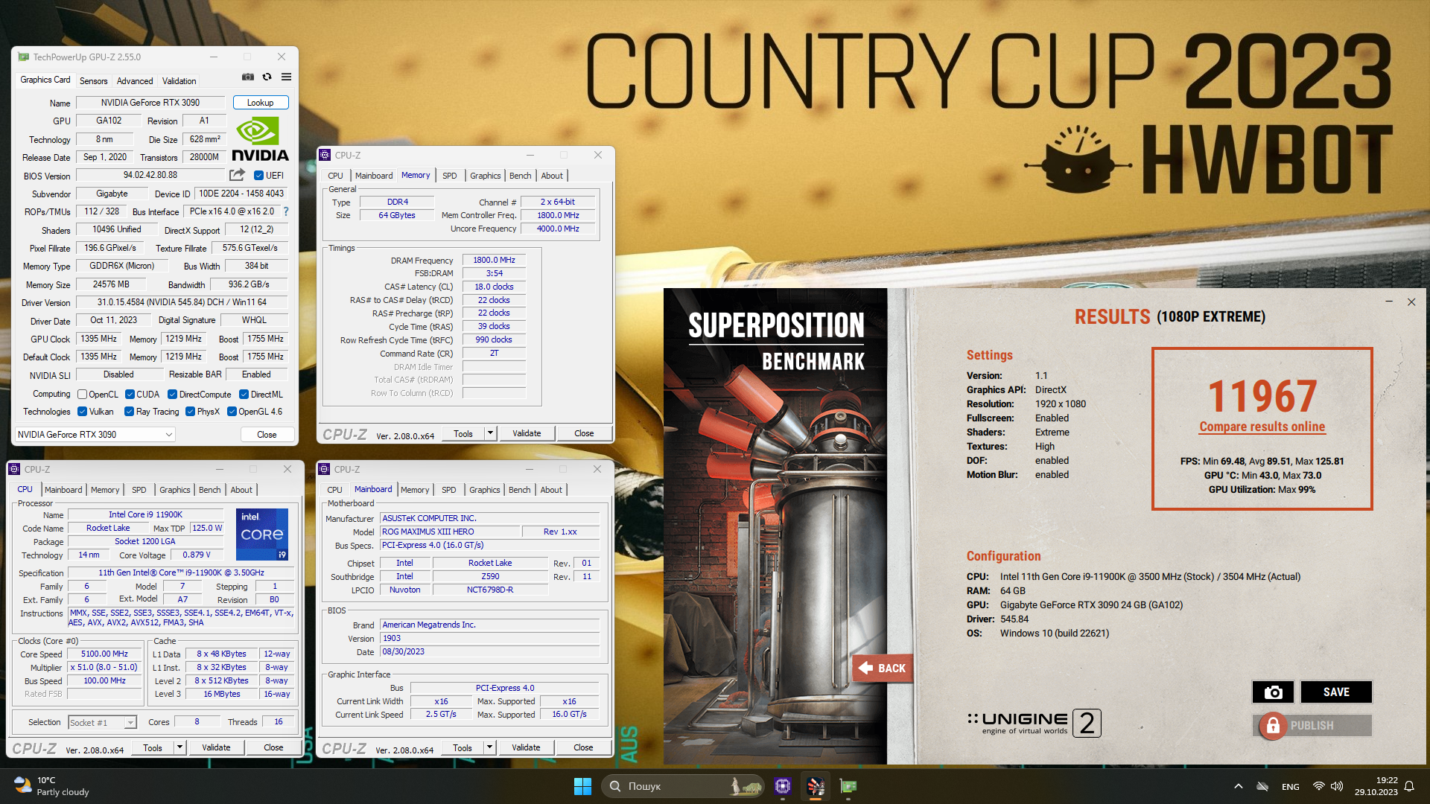Toggle the UEFI checkbox
The height and width of the screenshot is (804, 1430).
[258, 176]
